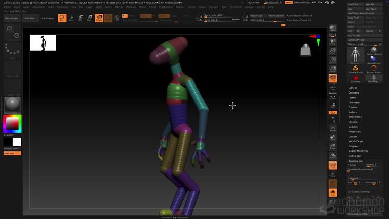Viewport: 389px width, 219px height.
Task: Toggle the Alternate color button
Action: point(12,154)
